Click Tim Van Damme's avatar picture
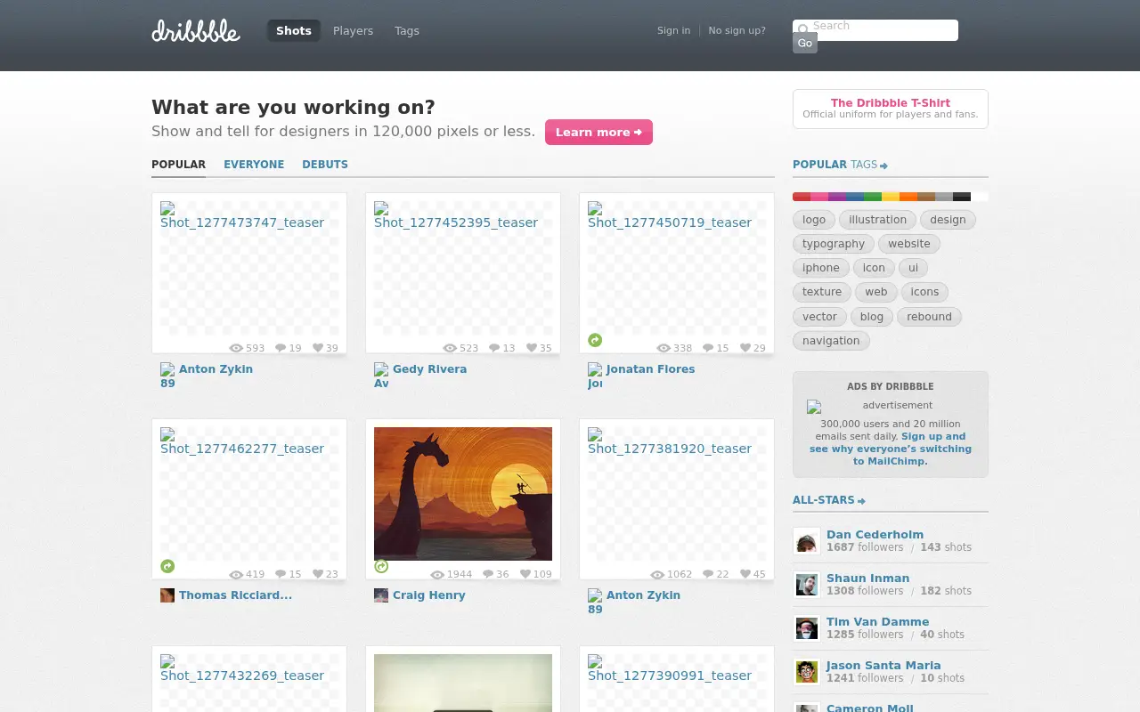The height and width of the screenshot is (712, 1140). pyautogui.click(x=807, y=628)
